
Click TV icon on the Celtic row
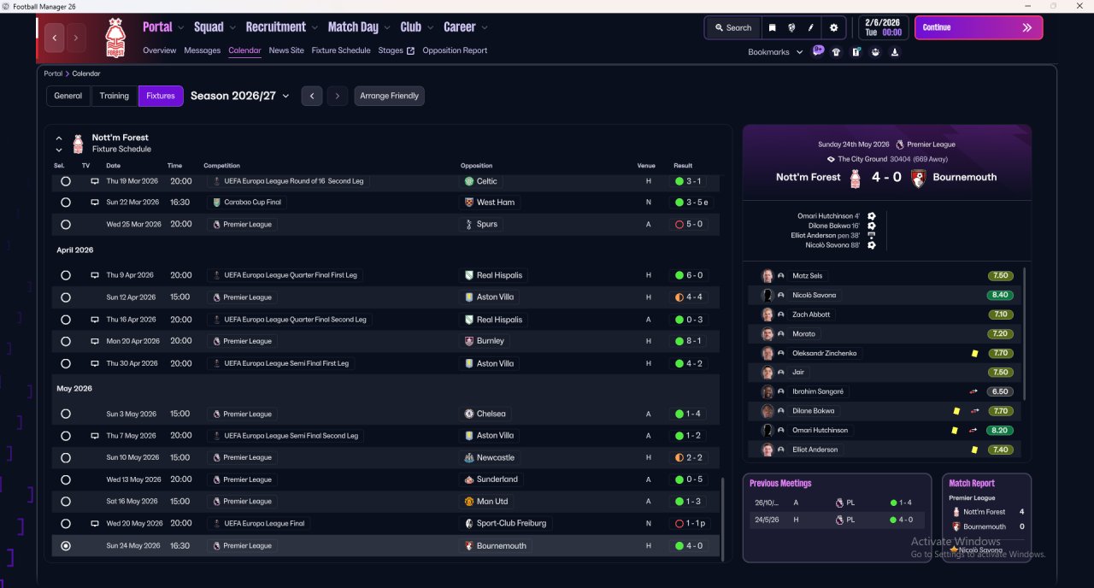94,181
